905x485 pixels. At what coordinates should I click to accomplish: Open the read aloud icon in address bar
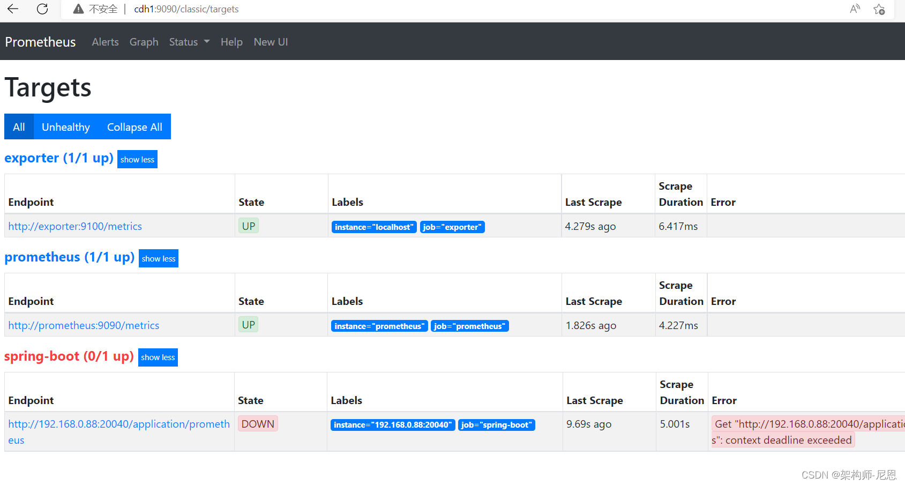pos(855,9)
